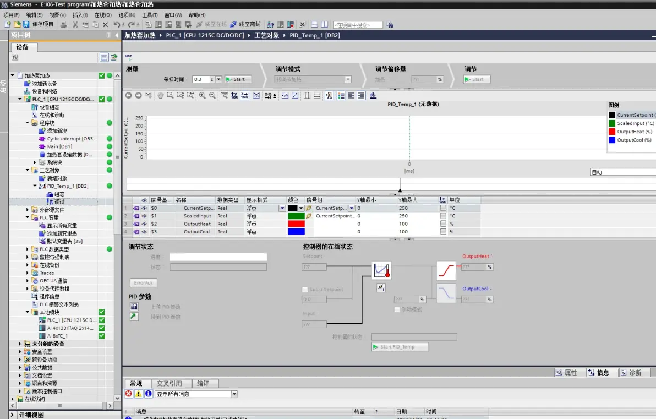Collapse the 程序块 program blocks node
This screenshot has height=419, width=656.
pos(28,123)
